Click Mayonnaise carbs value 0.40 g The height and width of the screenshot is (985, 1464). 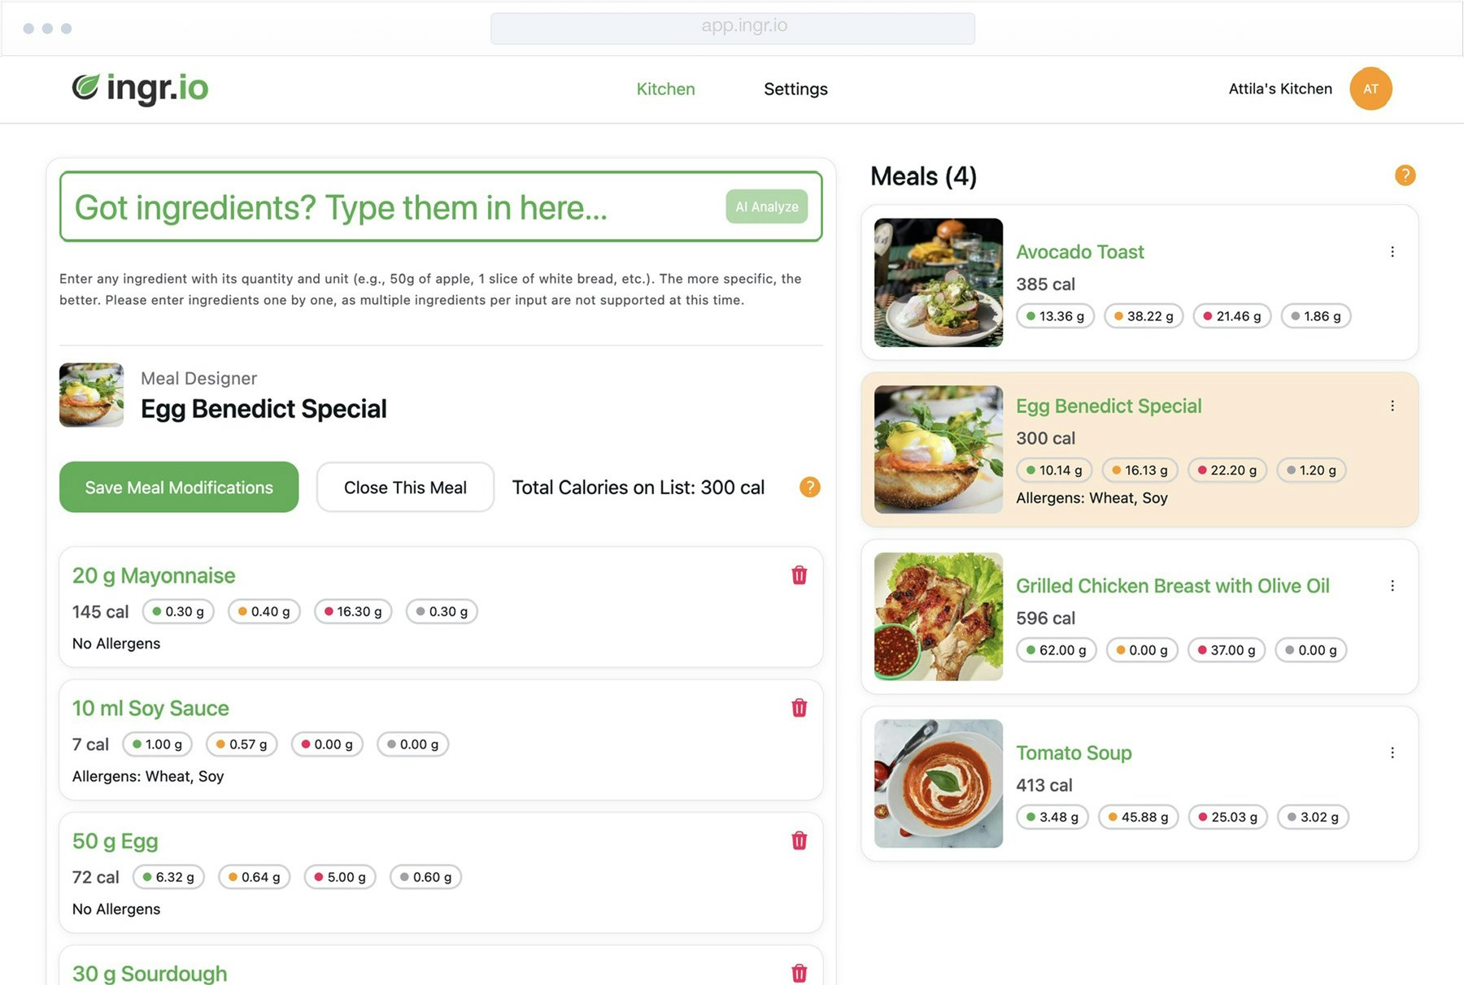264,611
